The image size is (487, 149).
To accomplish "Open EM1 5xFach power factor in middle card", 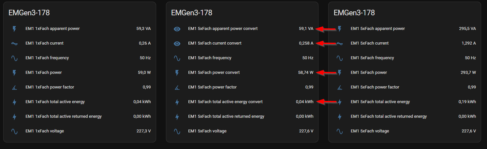I will pyautogui.click(x=242, y=87).
